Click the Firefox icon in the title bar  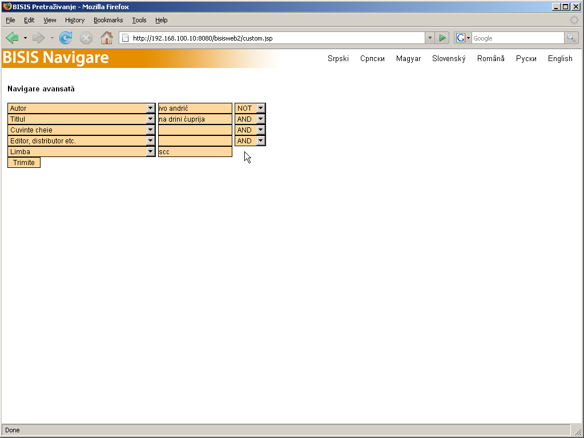pos(7,6)
